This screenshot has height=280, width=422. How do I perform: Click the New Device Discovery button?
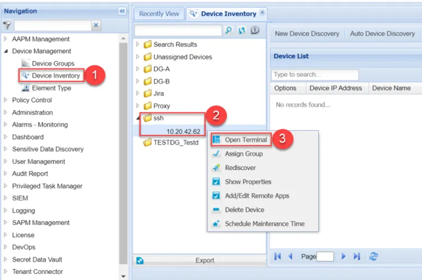[307, 34]
